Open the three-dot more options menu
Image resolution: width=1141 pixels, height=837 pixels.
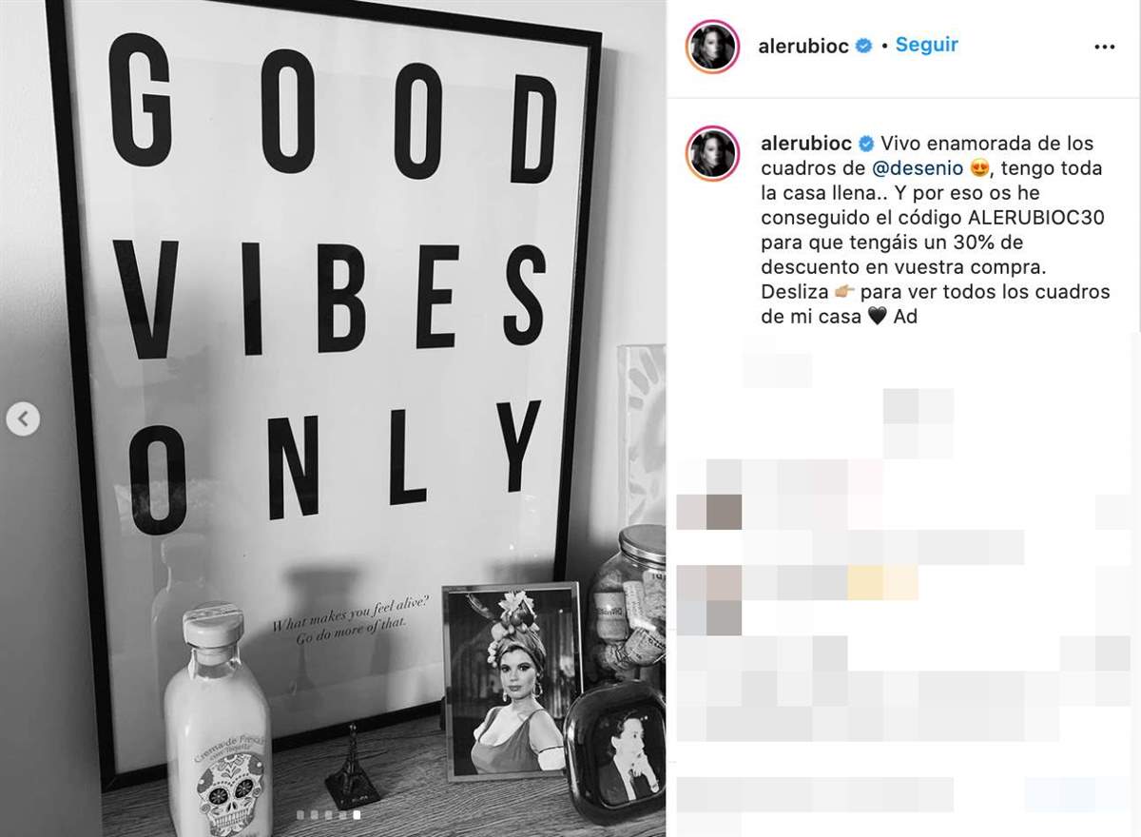pyautogui.click(x=1104, y=46)
